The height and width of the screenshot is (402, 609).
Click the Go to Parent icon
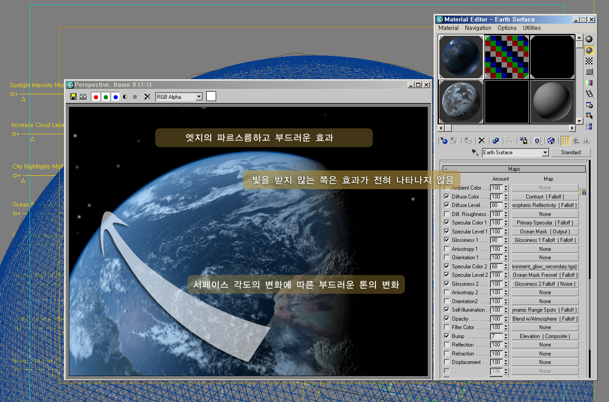click(x=576, y=140)
